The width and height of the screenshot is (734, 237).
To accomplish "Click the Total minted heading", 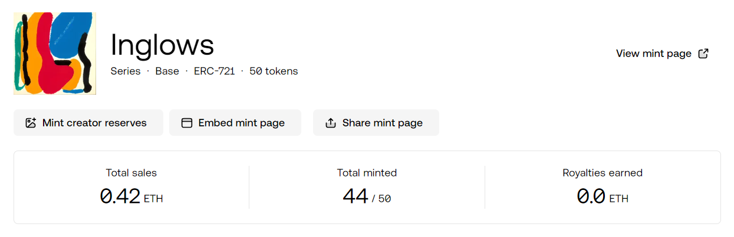I will point(367,173).
